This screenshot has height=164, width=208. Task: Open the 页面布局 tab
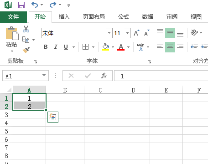point(94,17)
